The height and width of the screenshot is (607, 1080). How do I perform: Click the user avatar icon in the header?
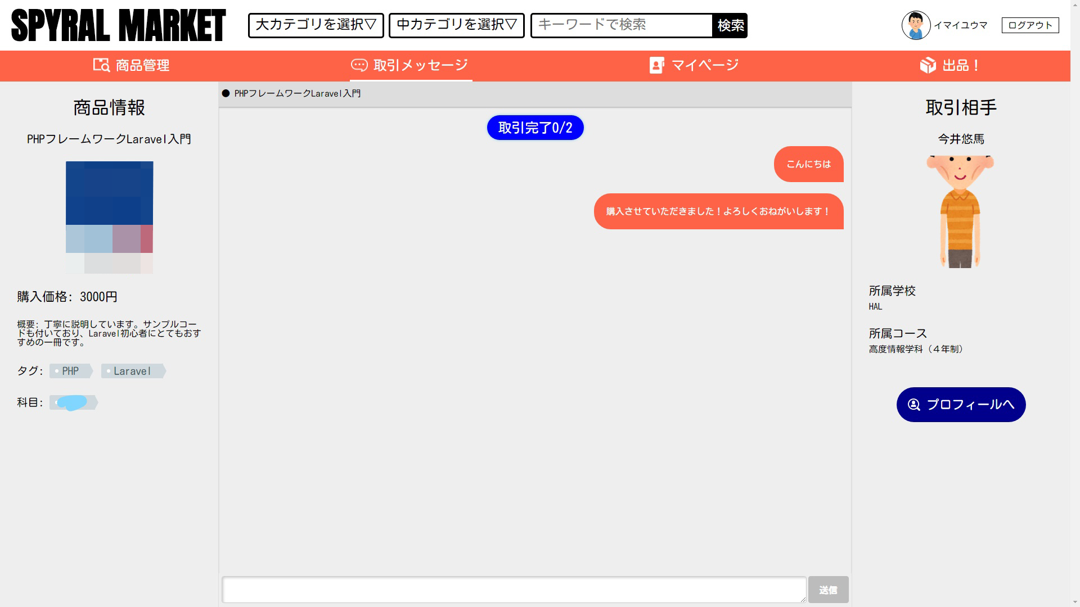(x=916, y=25)
